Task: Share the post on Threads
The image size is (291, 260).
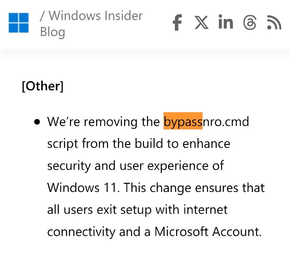Action: tap(250, 23)
